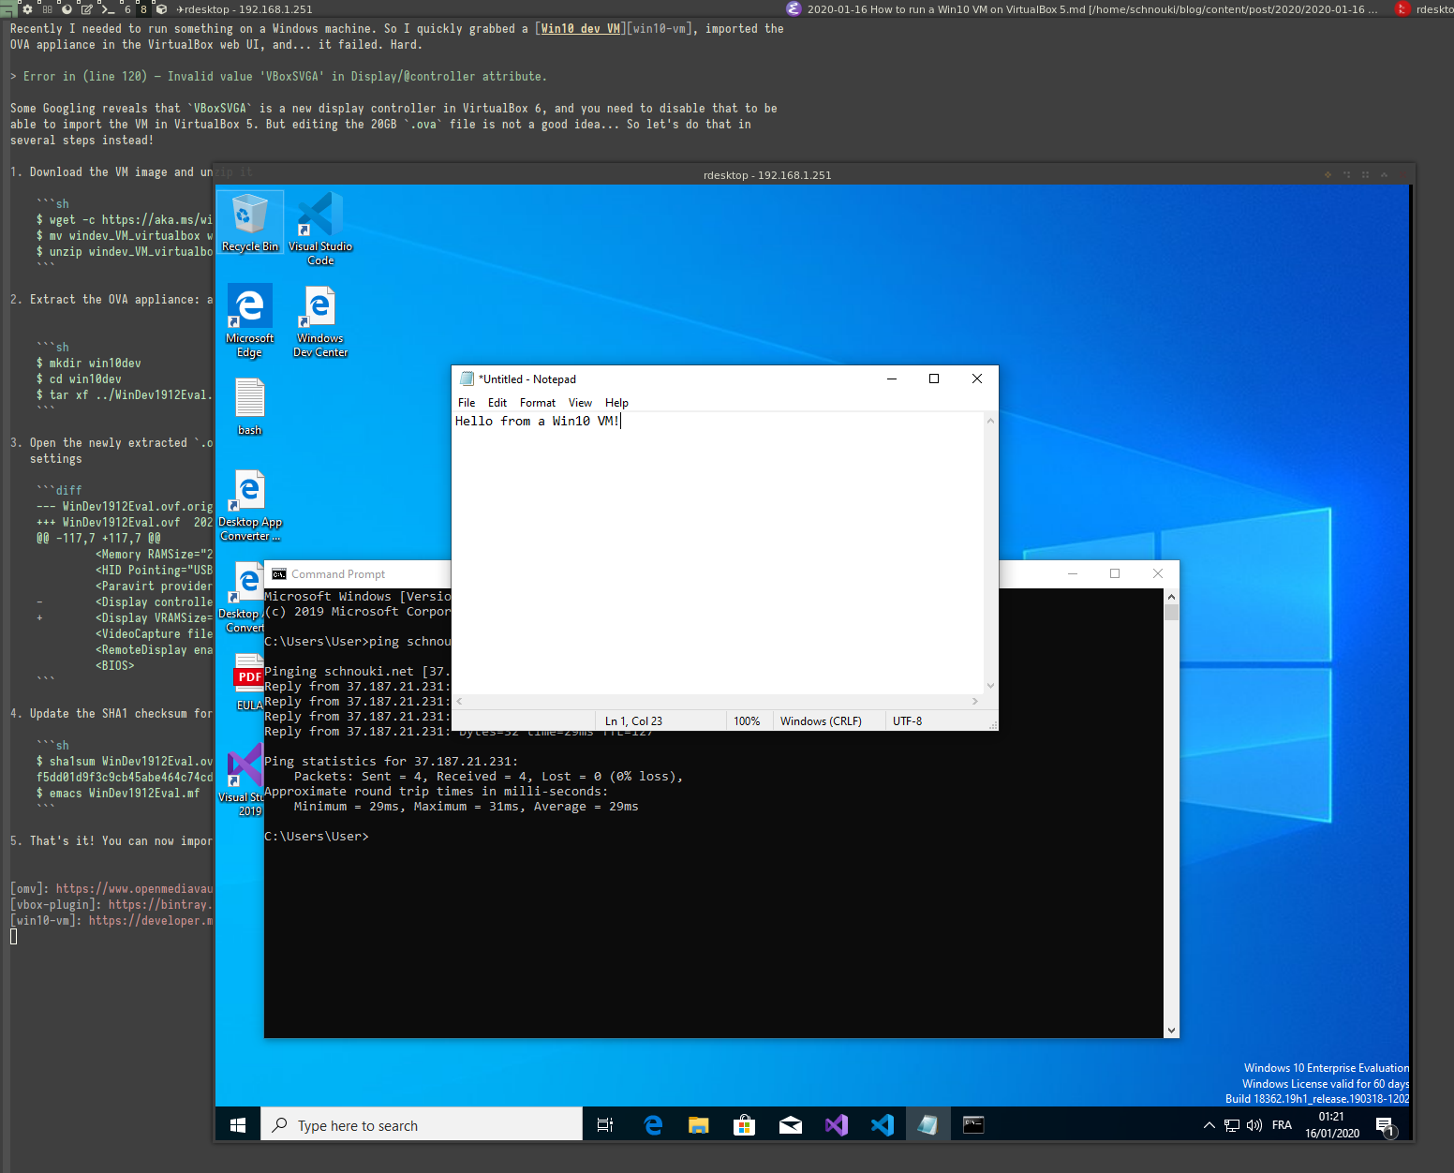Open Visual Studio from the taskbar

point(837,1124)
